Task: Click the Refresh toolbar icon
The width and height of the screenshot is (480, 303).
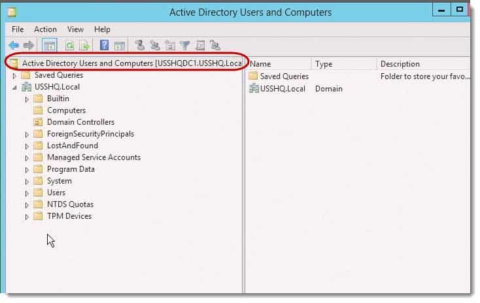Action: point(69,46)
